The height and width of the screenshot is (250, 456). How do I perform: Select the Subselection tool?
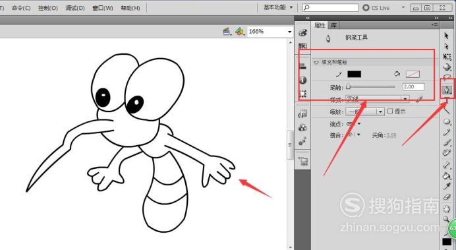[x=446, y=46]
